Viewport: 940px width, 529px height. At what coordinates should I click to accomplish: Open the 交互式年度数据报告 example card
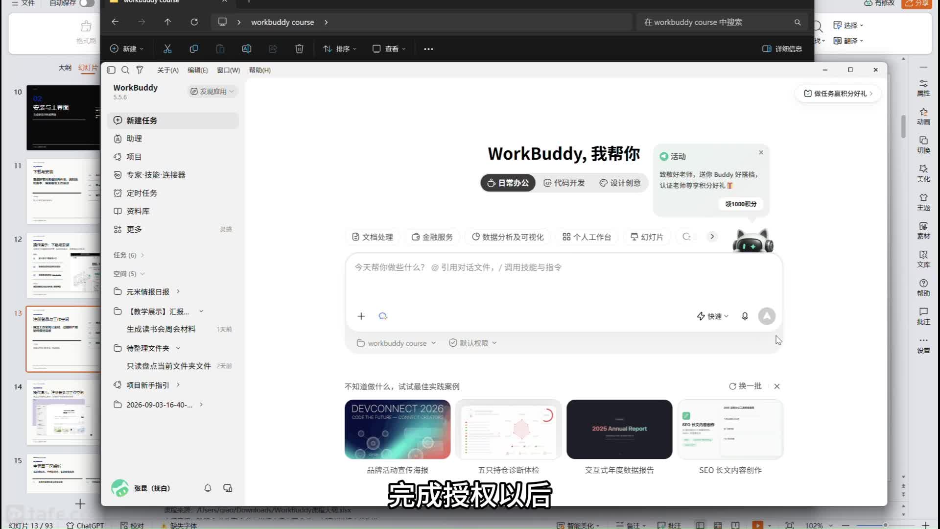point(619,437)
